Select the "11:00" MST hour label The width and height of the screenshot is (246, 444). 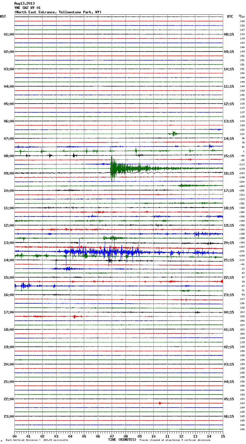(x=9, y=208)
